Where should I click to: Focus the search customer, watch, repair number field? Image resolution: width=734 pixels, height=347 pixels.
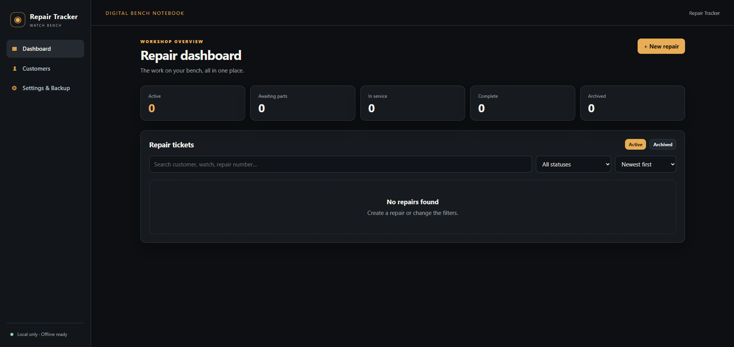(340, 164)
